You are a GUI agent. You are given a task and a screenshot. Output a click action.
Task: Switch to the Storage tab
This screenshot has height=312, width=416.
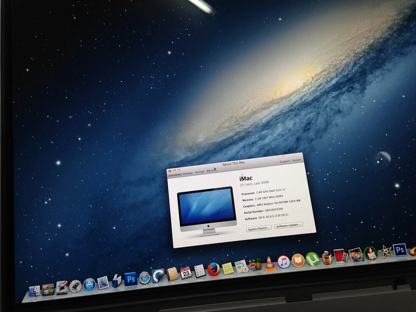(200, 172)
